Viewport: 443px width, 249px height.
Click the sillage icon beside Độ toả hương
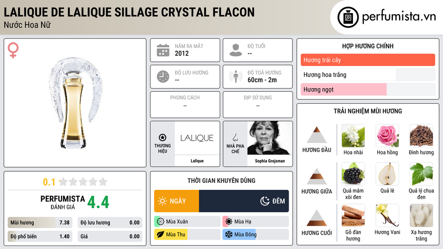click(x=236, y=77)
